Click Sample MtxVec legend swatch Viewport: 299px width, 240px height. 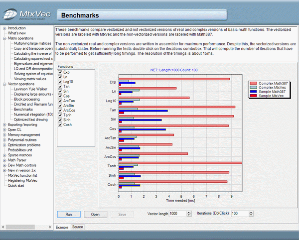[x=254, y=96]
